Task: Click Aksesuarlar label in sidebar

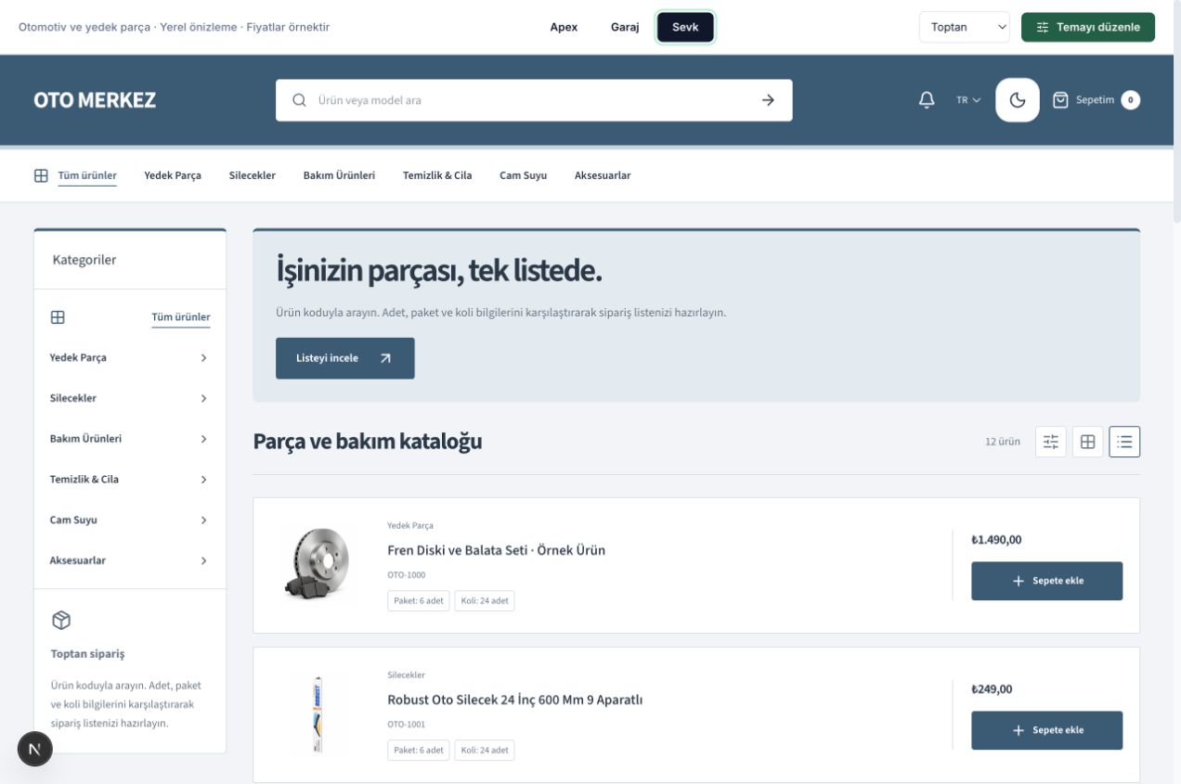Action: pyautogui.click(x=77, y=561)
